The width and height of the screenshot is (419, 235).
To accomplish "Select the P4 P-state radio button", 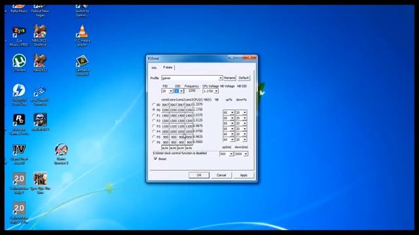I will (x=154, y=131).
